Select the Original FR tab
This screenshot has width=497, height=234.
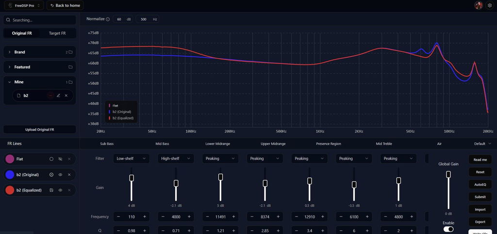(x=22, y=33)
